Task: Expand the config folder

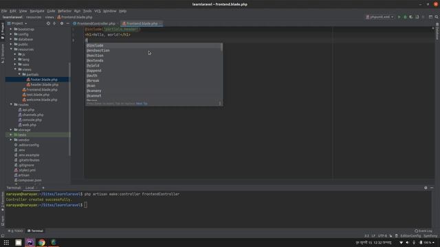Action: click(x=11, y=34)
